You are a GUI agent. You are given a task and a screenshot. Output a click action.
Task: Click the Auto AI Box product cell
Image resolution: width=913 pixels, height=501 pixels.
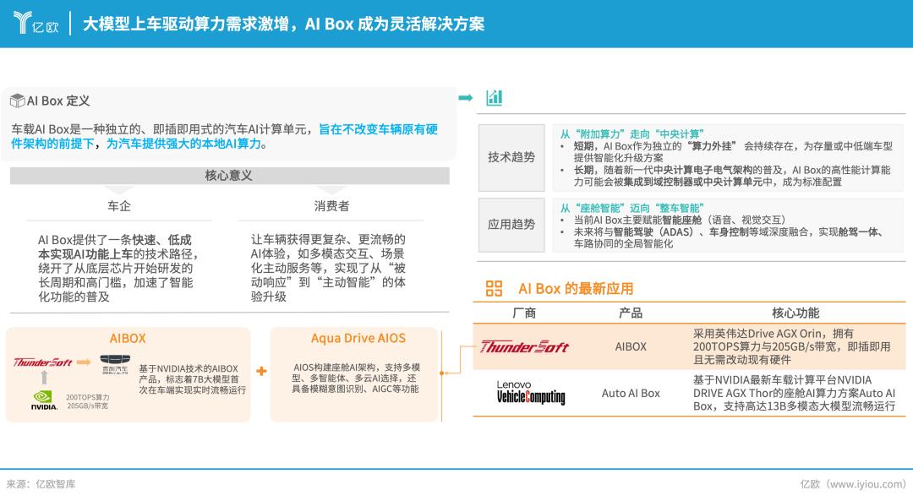(631, 393)
